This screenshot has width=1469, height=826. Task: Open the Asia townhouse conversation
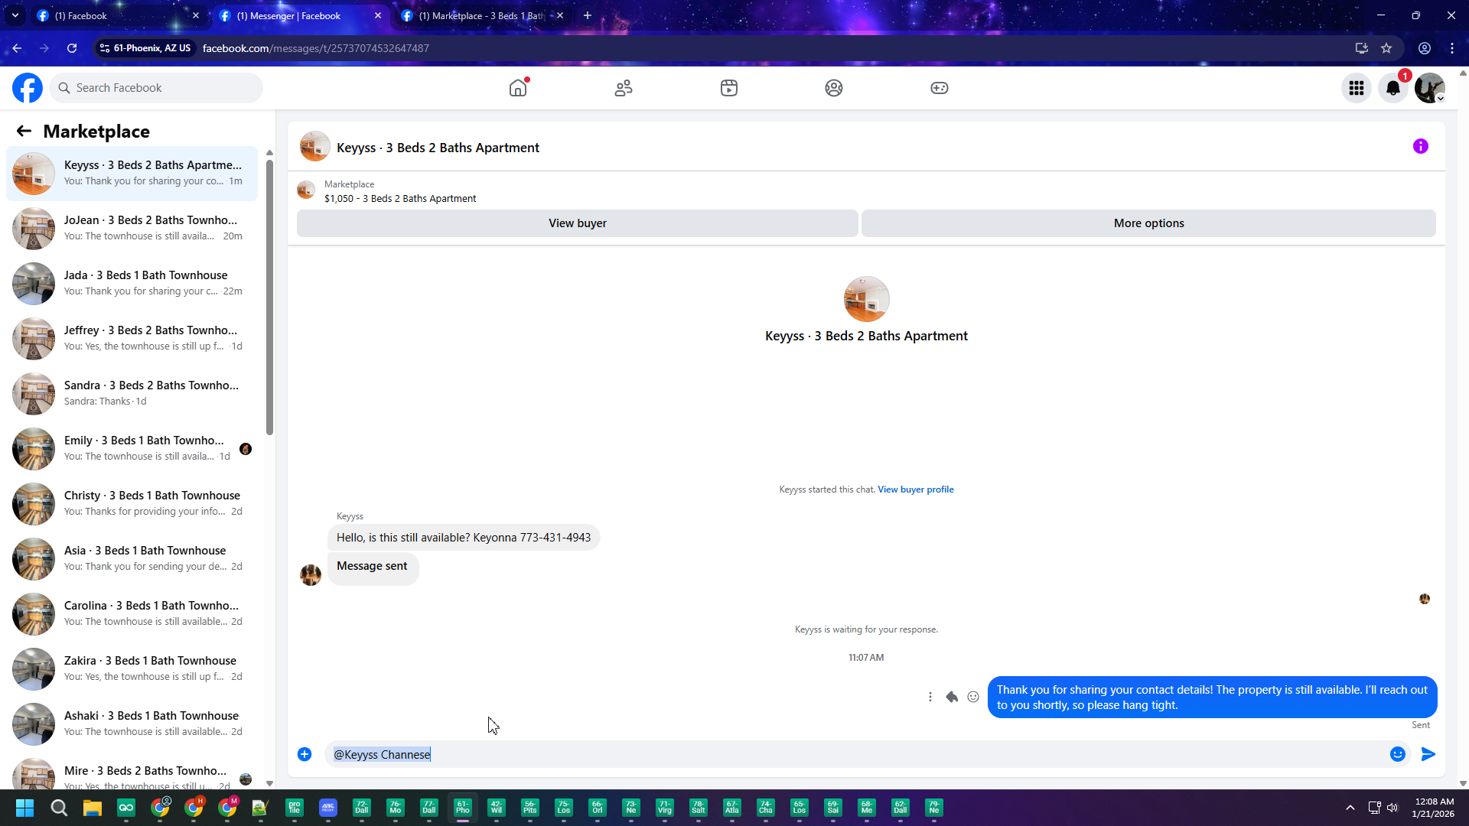pos(132,558)
